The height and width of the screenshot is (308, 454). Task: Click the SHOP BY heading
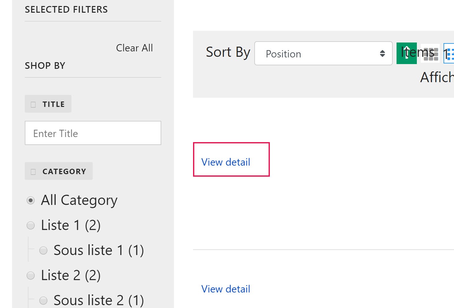point(45,66)
